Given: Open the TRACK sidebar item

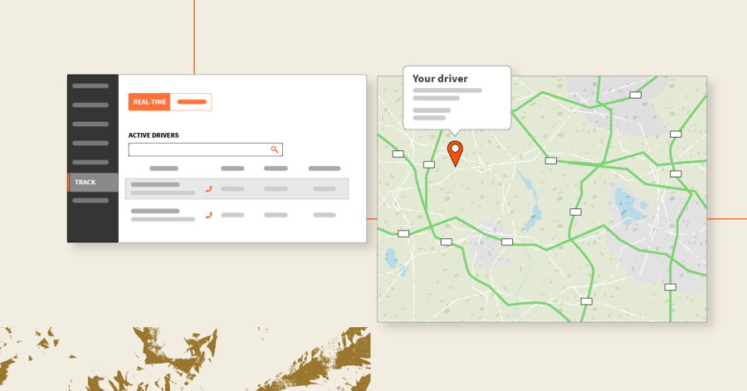Looking at the screenshot, I should coord(93,183).
